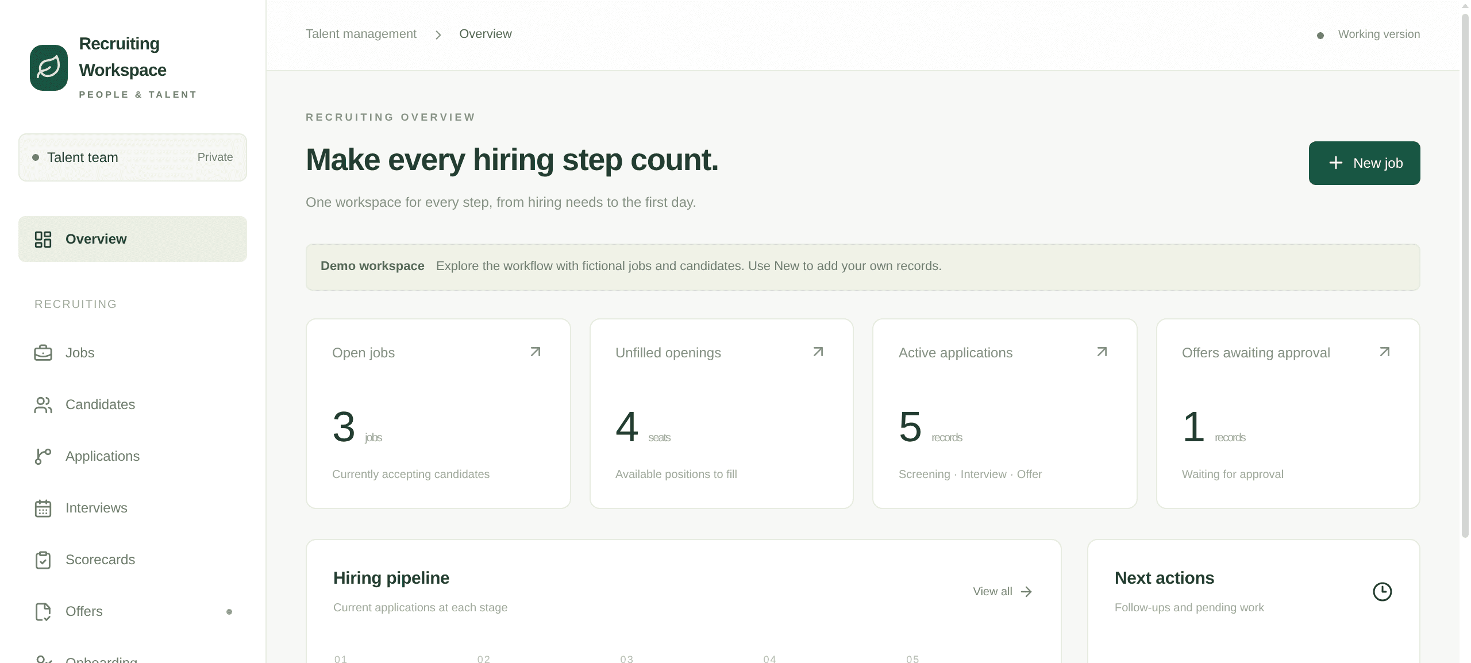Click the RECRUITING OVERVIEW eyebrow label
The image size is (1471, 663).
pos(391,117)
